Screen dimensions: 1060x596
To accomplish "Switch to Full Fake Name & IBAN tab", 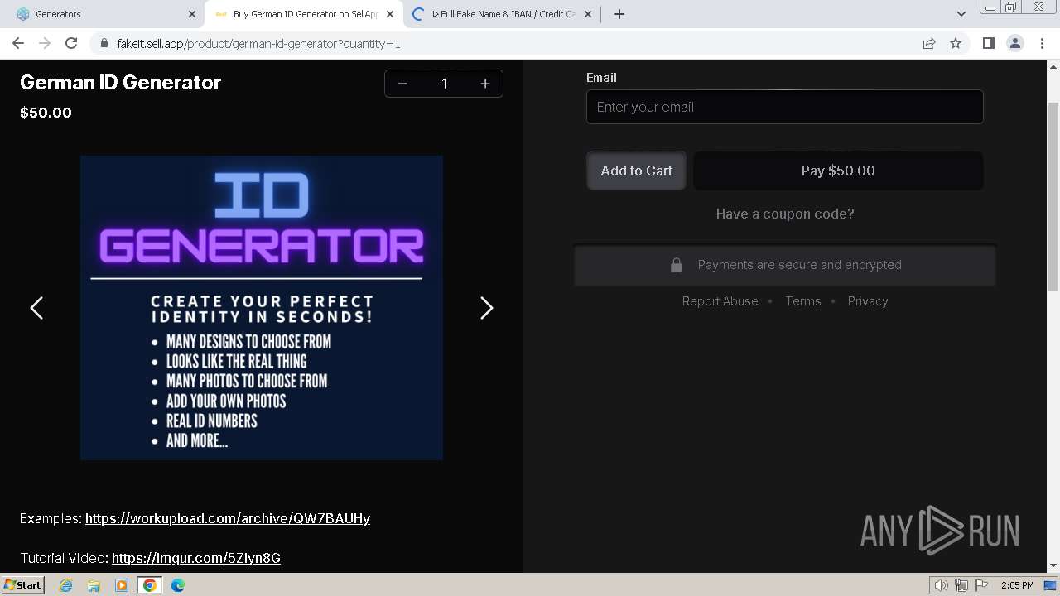I will click(x=503, y=14).
